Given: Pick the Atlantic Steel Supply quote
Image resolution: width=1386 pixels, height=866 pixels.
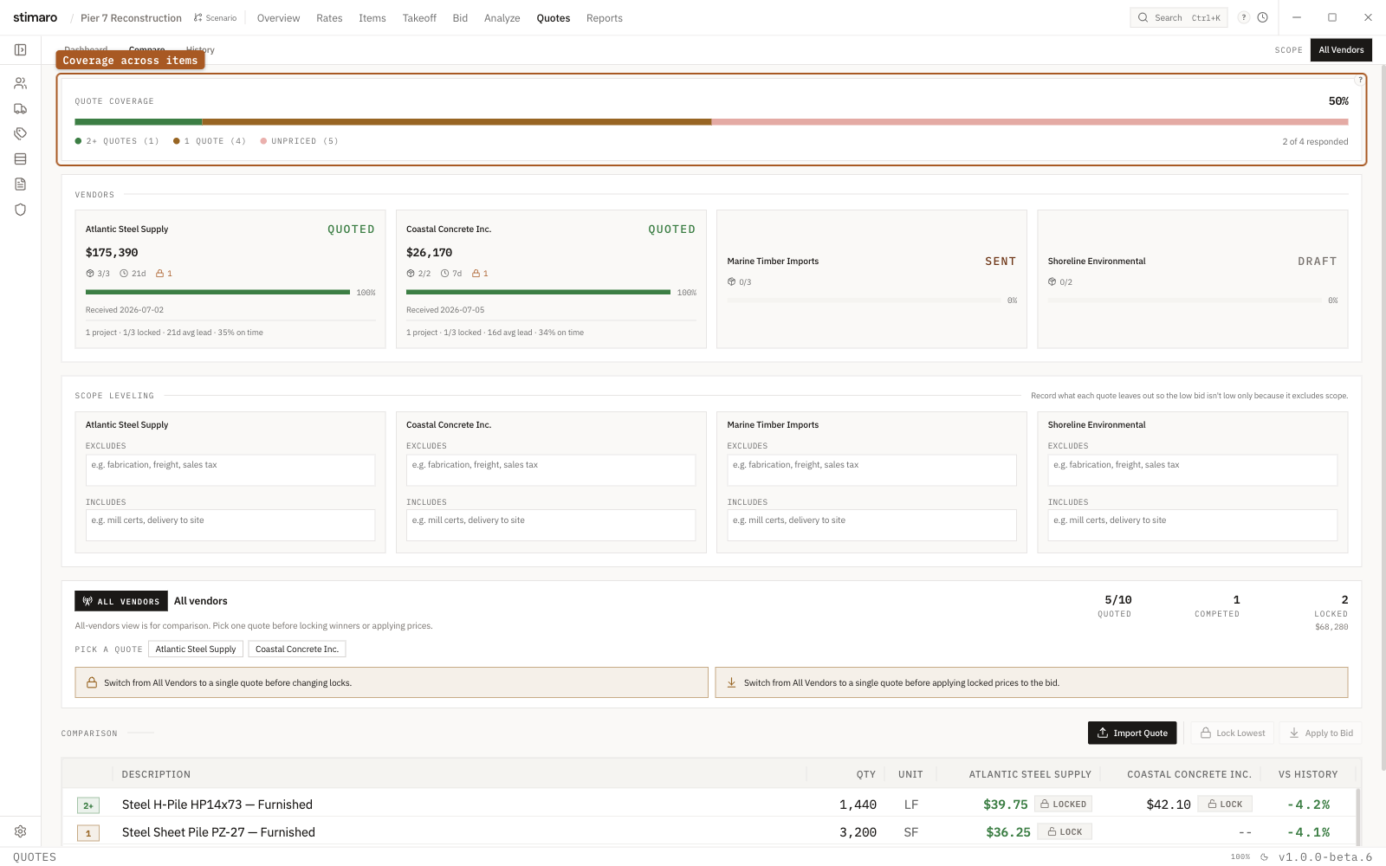Looking at the screenshot, I should (x=196, y=649).
